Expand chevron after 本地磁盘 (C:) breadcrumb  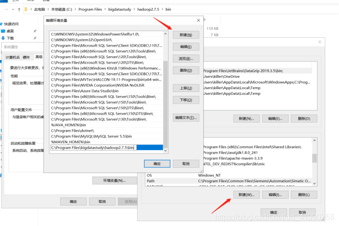(75, 9)
